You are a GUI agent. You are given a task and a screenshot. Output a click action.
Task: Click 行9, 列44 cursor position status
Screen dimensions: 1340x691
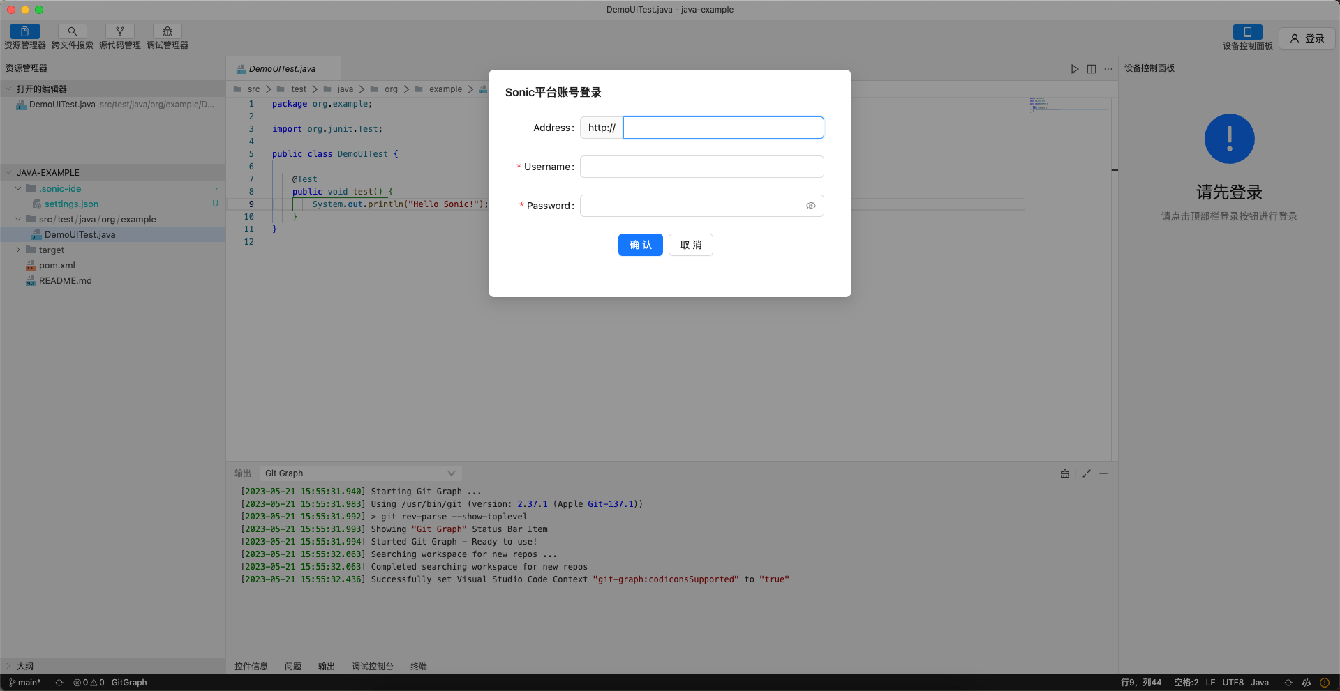coord(1141,683)
